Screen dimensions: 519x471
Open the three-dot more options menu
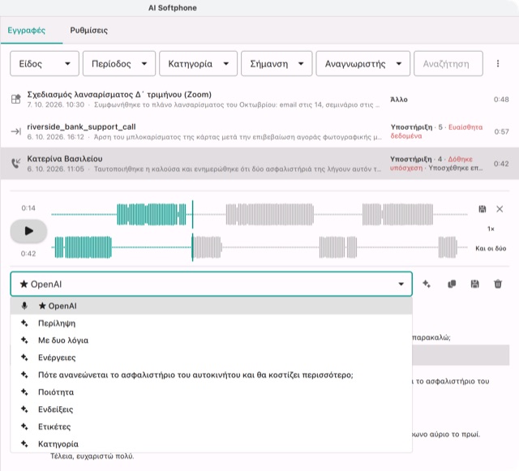click(x=497, y=63)
